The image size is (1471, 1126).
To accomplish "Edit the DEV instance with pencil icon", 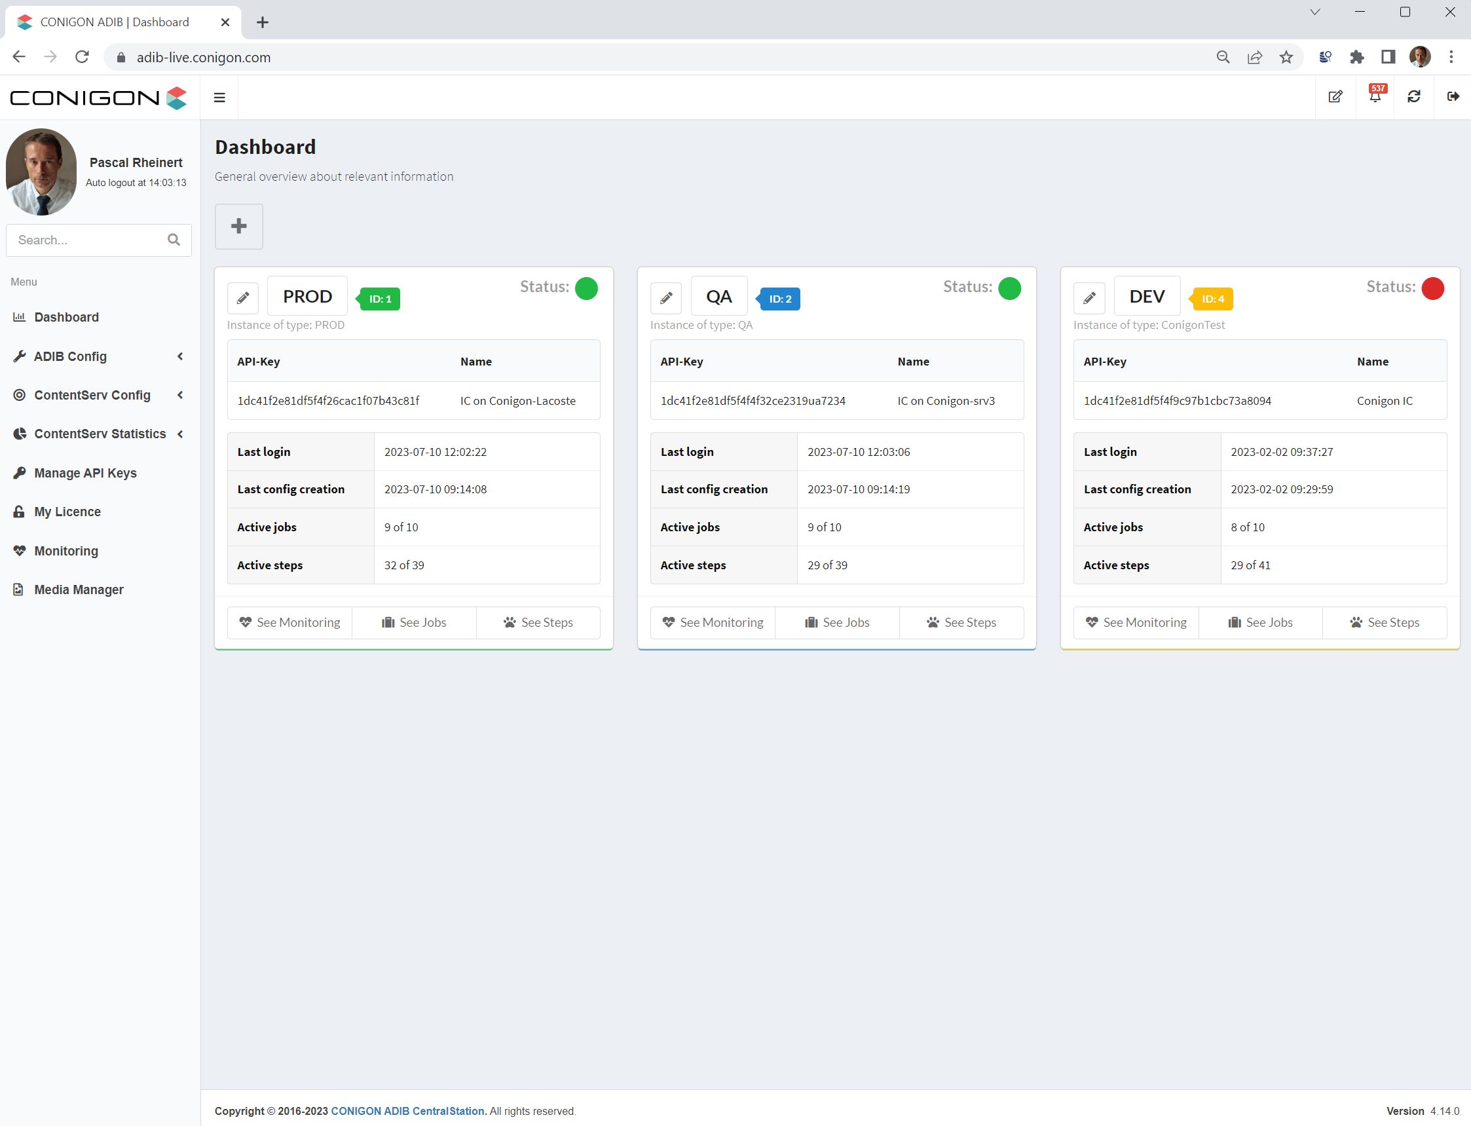I will 1090,298.
